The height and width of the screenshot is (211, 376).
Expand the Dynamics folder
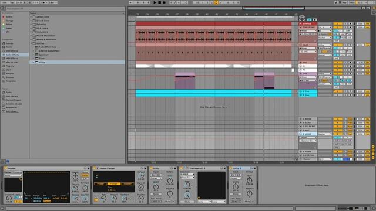click(x=31, y=25)
